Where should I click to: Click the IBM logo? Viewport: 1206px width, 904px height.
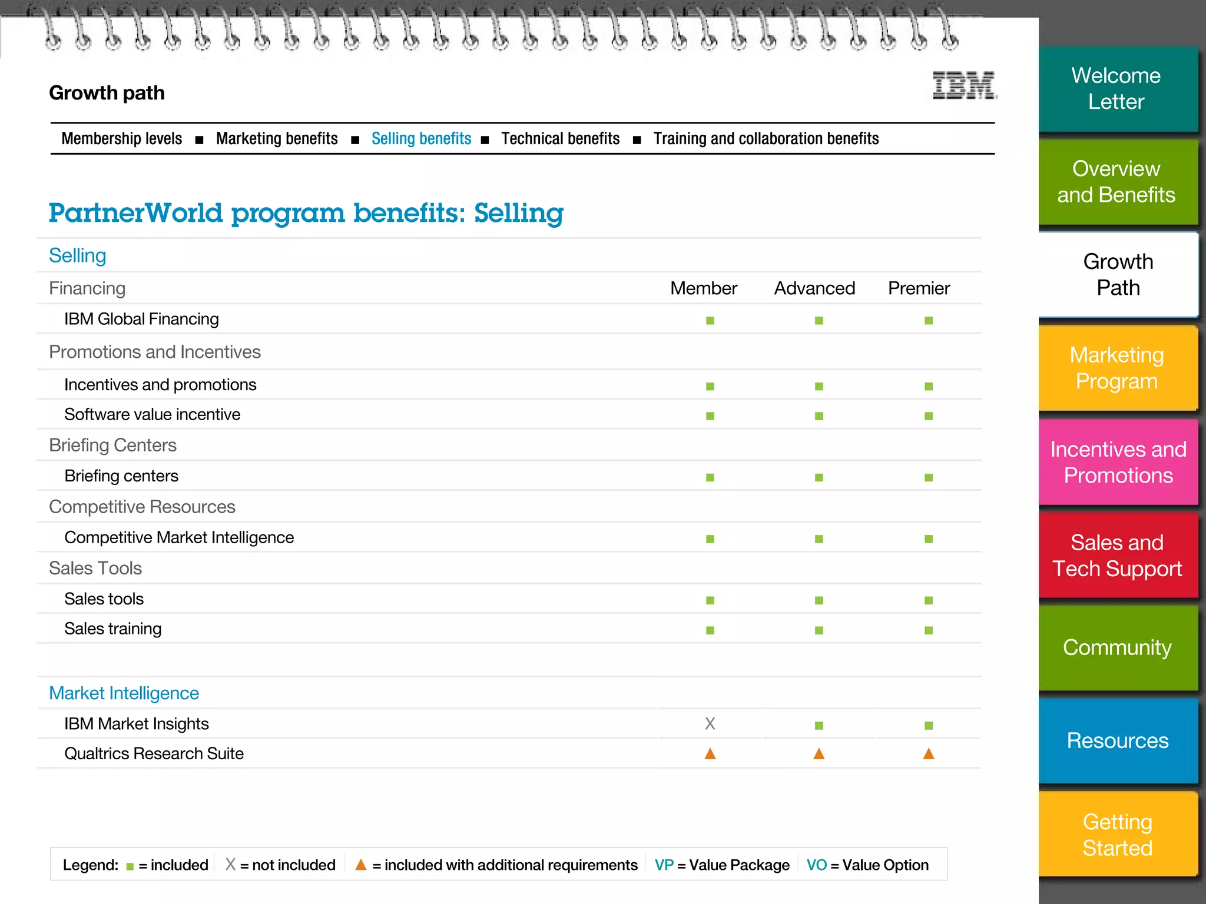tap(964, 85)
